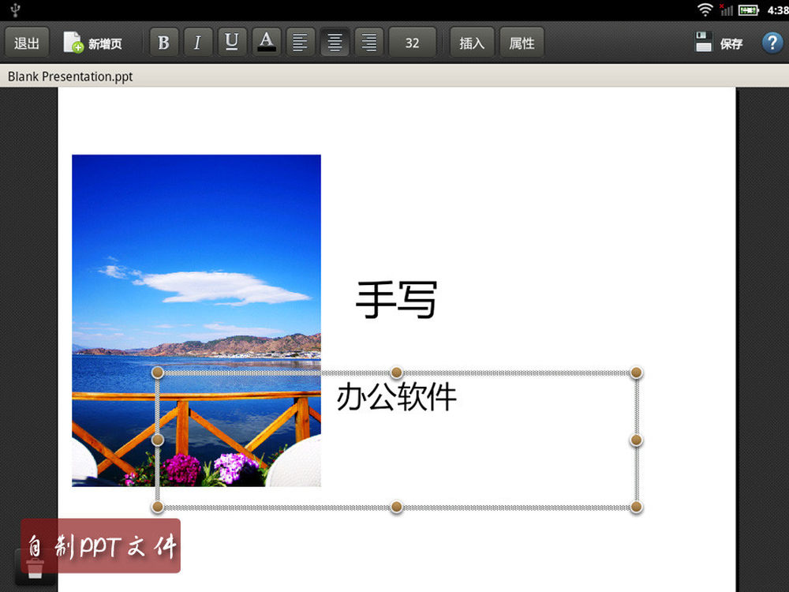The image size is (789, 592).
Task: Click the left-middle handle of the text box
Action: point(158,440)
